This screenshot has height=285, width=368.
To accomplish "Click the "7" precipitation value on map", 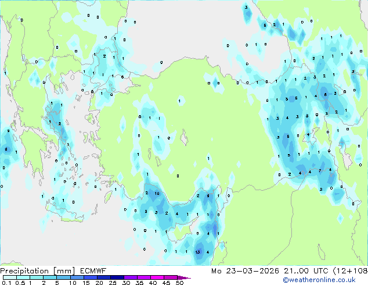I will (320, 171).
